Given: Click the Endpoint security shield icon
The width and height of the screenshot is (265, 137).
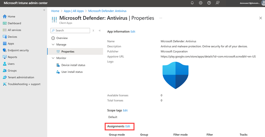Looking at the screenshot, I should [5, 50].
